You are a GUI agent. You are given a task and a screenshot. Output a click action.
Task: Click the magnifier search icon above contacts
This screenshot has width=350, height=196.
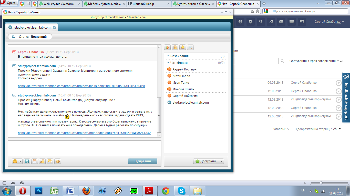point(190,47)
